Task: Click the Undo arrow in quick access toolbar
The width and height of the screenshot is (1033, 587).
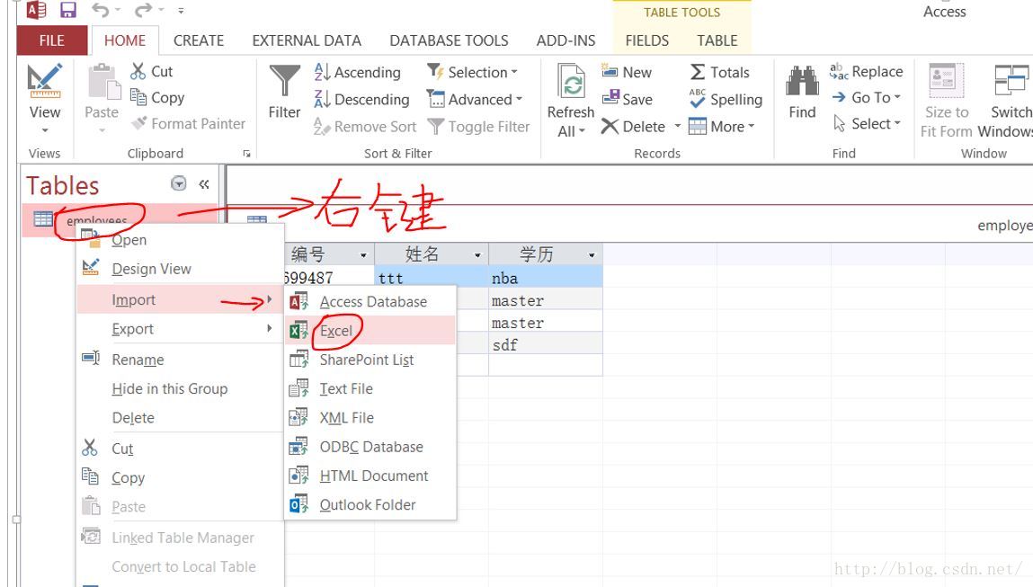Action: [x=100, y=10]
